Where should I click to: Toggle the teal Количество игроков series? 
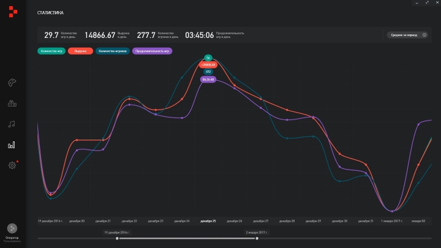[111, 51]
